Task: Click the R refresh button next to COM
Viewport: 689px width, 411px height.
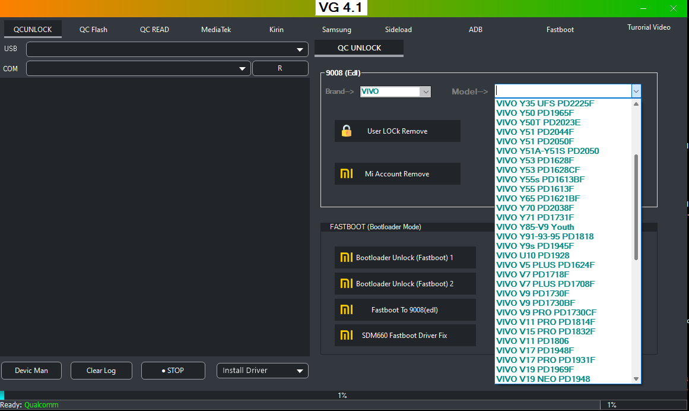Action: coord(280,68)
